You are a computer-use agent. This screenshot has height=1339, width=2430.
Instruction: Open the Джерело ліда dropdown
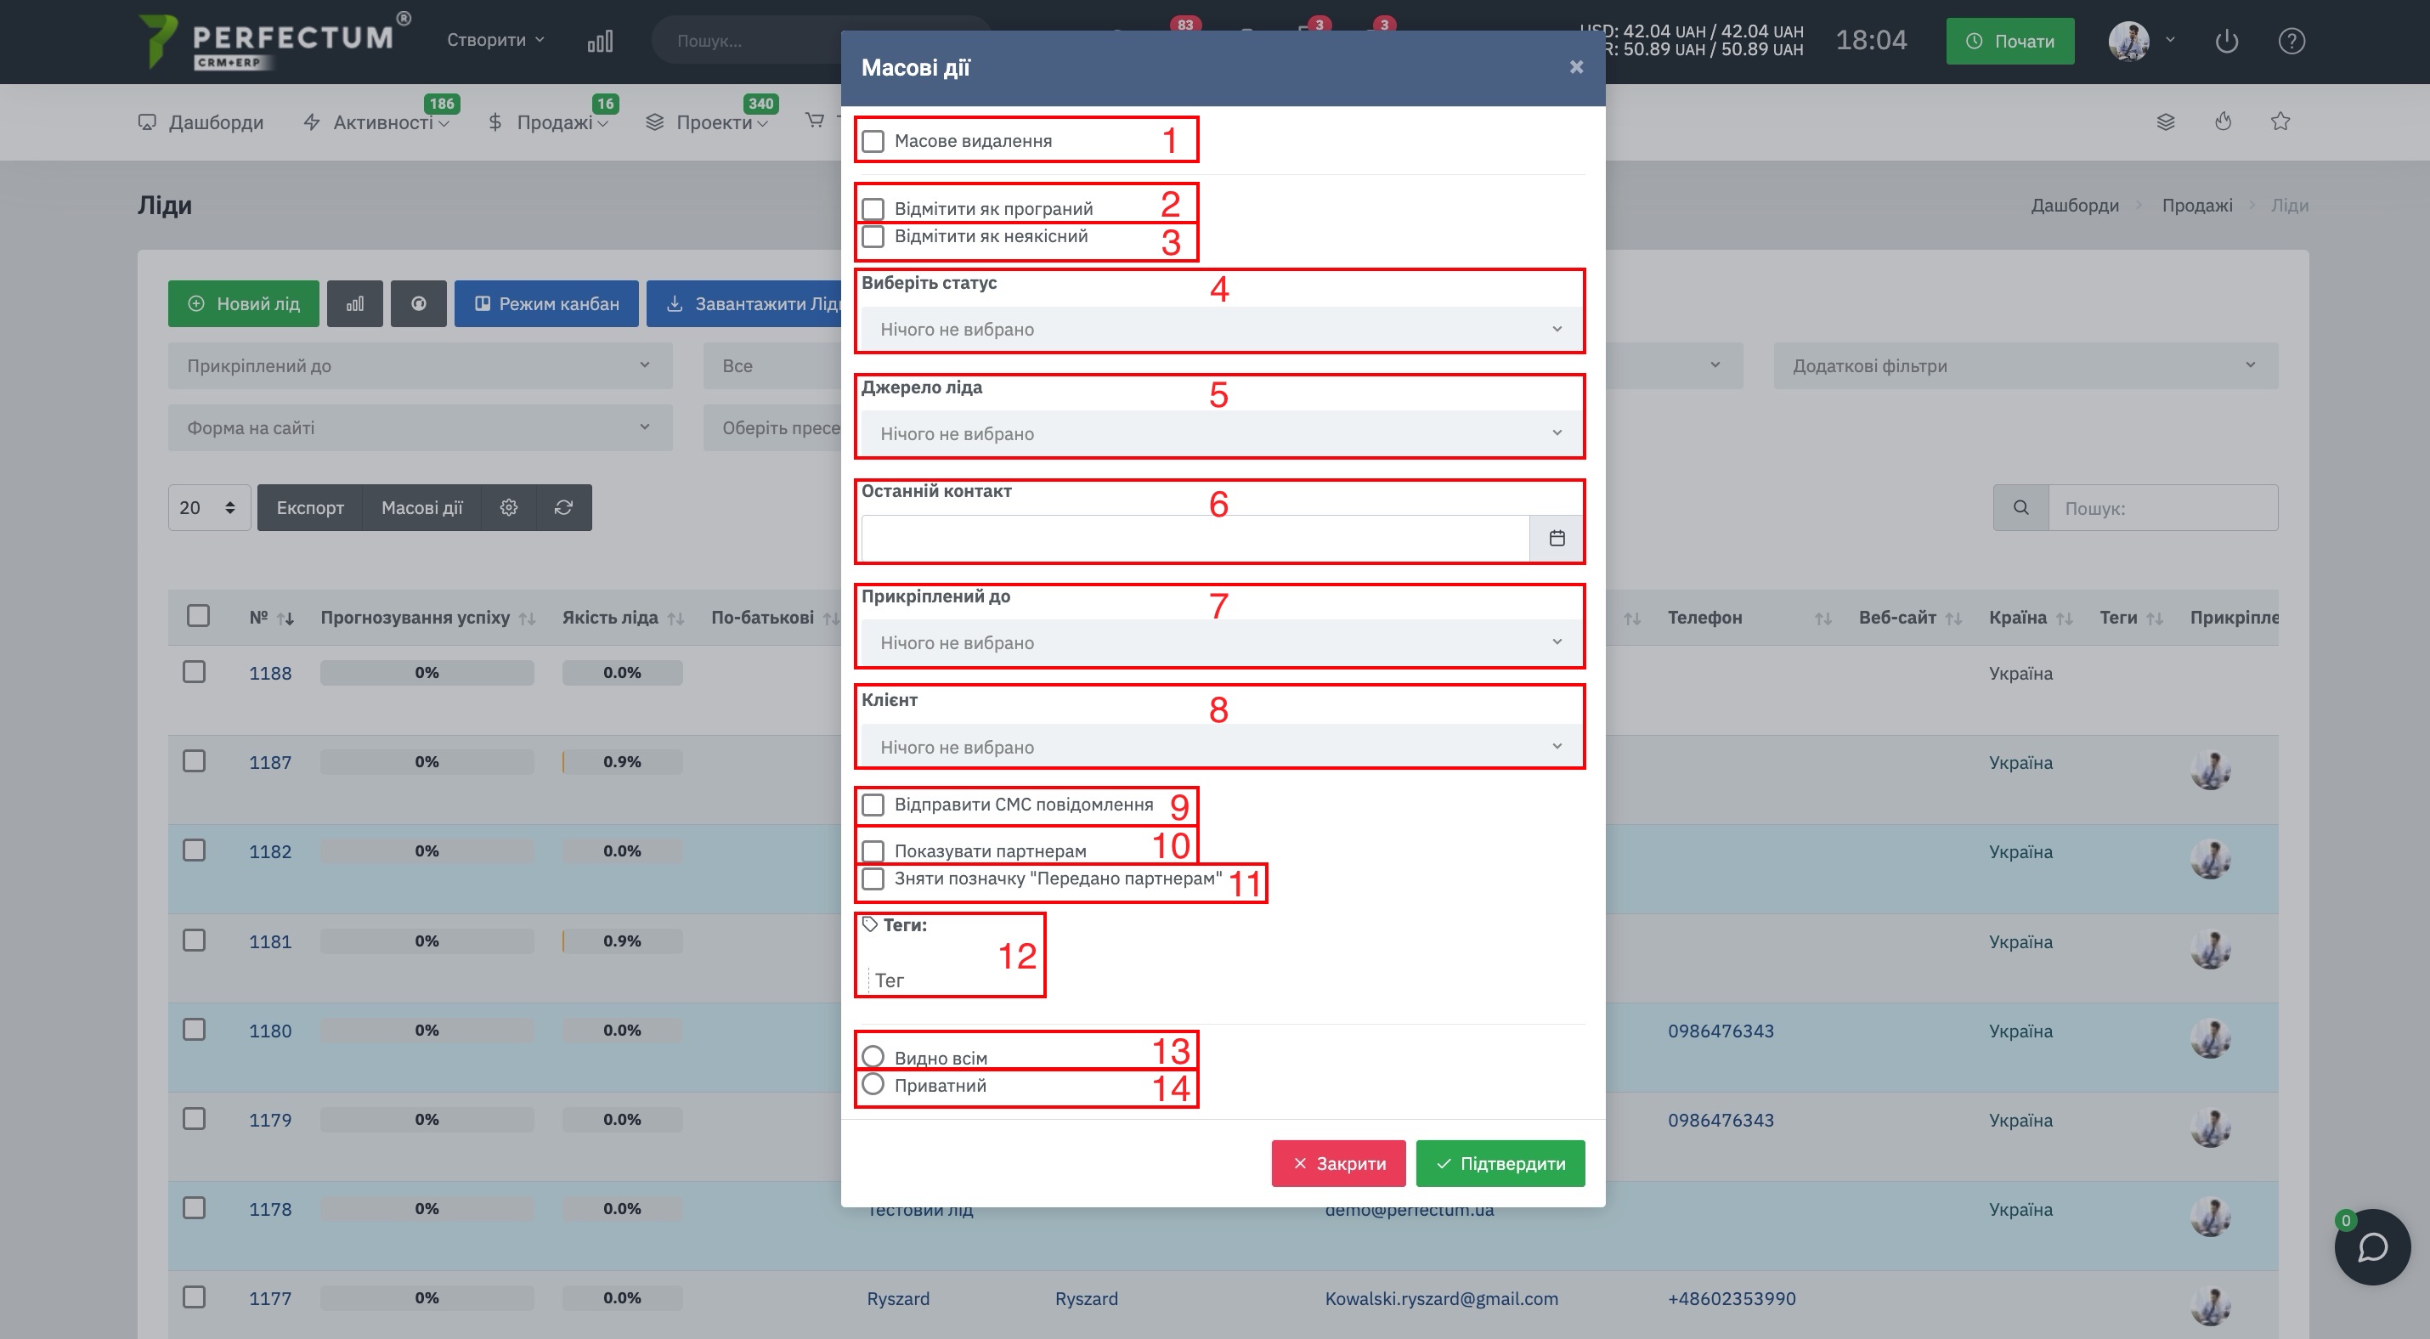click(x=1221, y=434)
